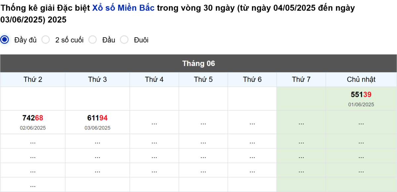The width and height of the screenshot is (397, 192).
Task: Select the "Thứ 2" column header
Action: pos(32,79)
